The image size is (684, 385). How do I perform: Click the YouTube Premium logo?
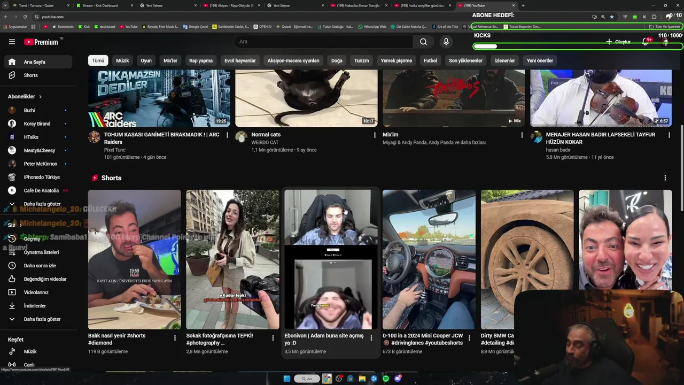[x=42, y=42]
